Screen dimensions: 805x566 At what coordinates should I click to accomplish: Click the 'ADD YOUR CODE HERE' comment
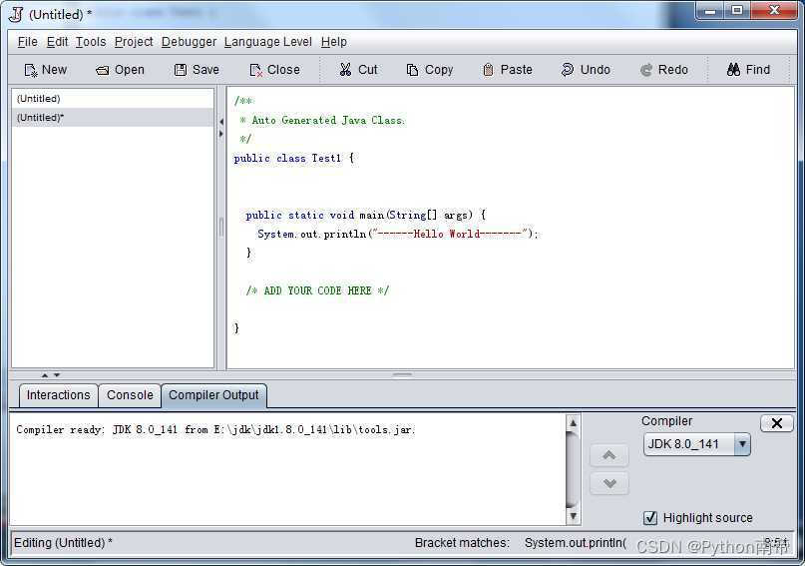click(317, 290)
